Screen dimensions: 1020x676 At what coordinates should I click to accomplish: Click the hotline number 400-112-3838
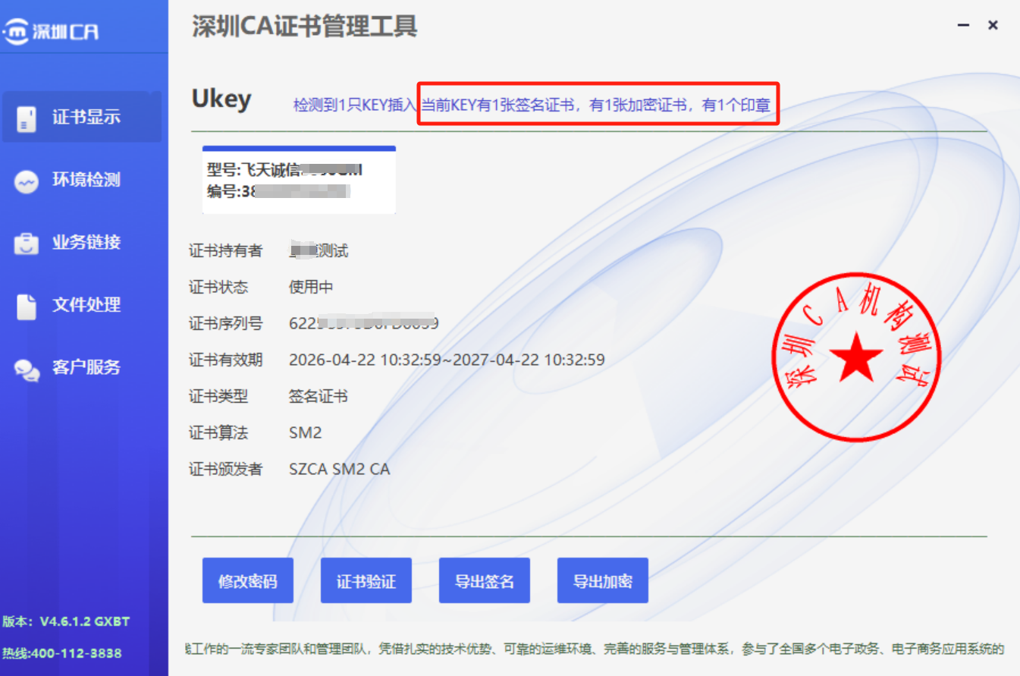point(77,653)
